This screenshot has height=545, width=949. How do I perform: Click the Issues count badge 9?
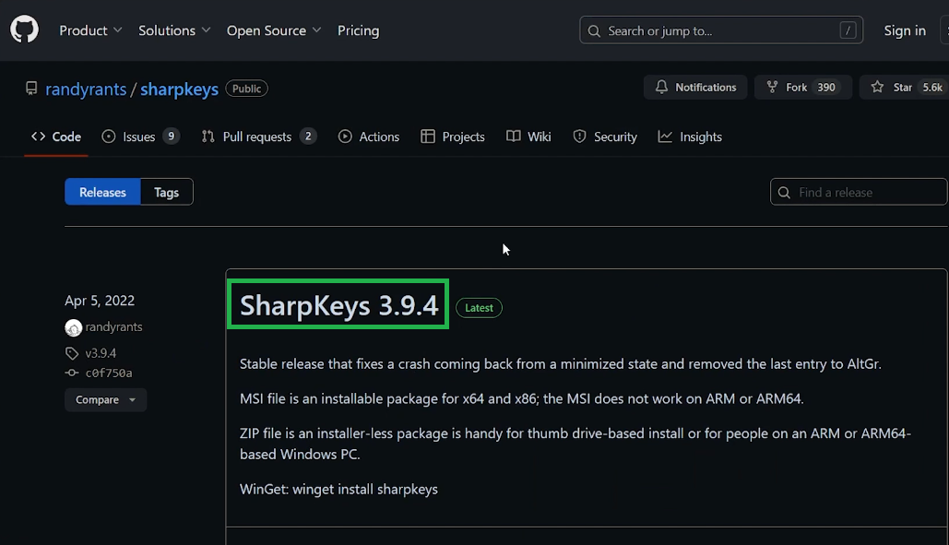tap(172, 136)
